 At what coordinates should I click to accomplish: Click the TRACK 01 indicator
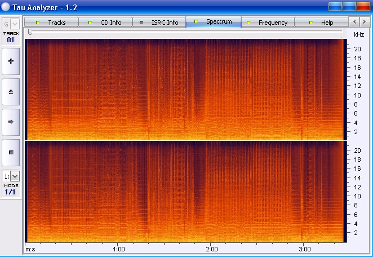pyautogui.click(x=11, y=37)
